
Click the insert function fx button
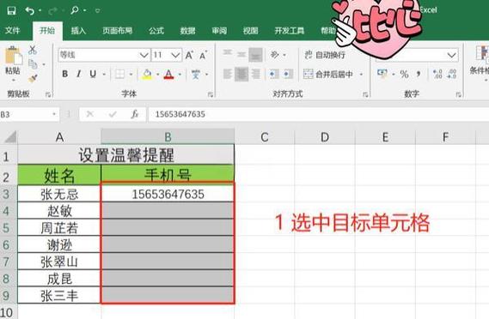point(135,115)
